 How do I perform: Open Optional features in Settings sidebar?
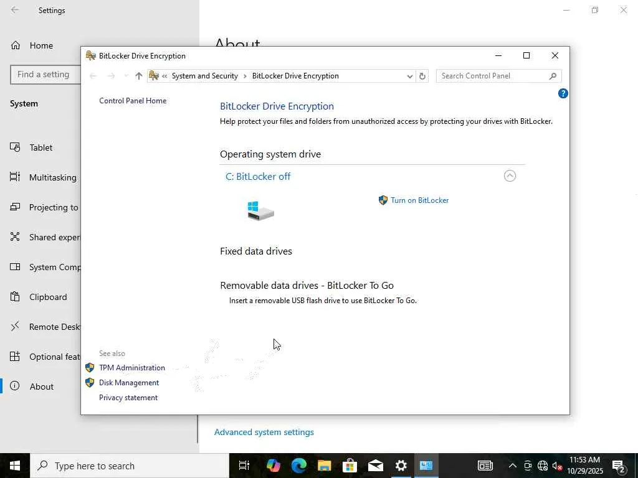pyautogui.click(x=45, y=357)
